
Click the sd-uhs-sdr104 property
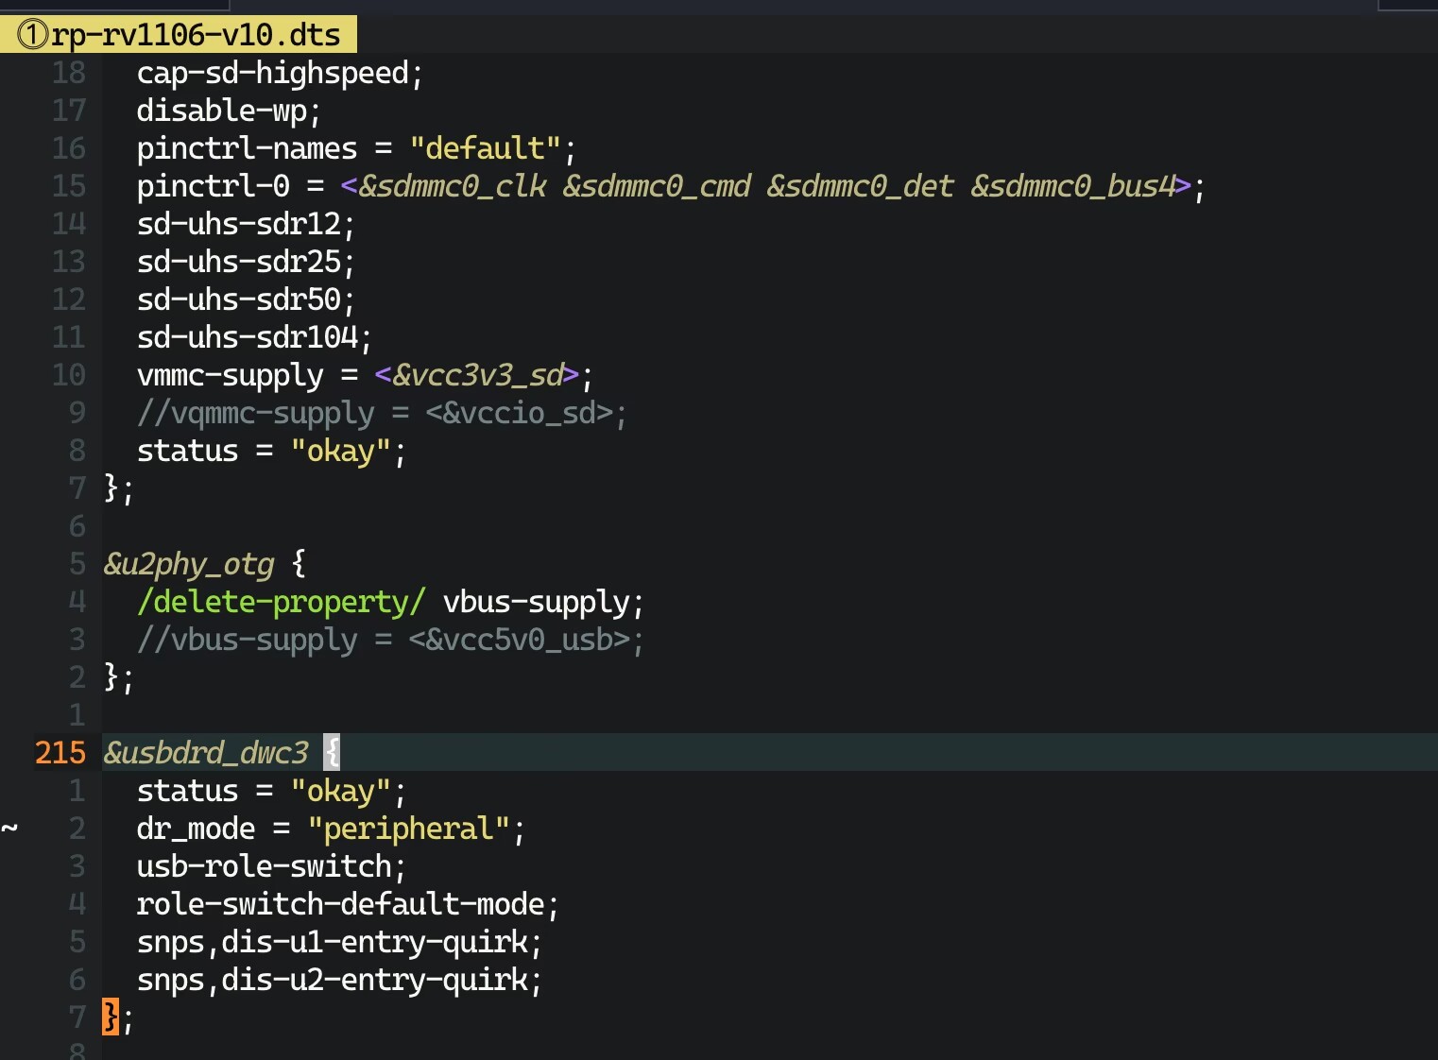pos(248,337)
